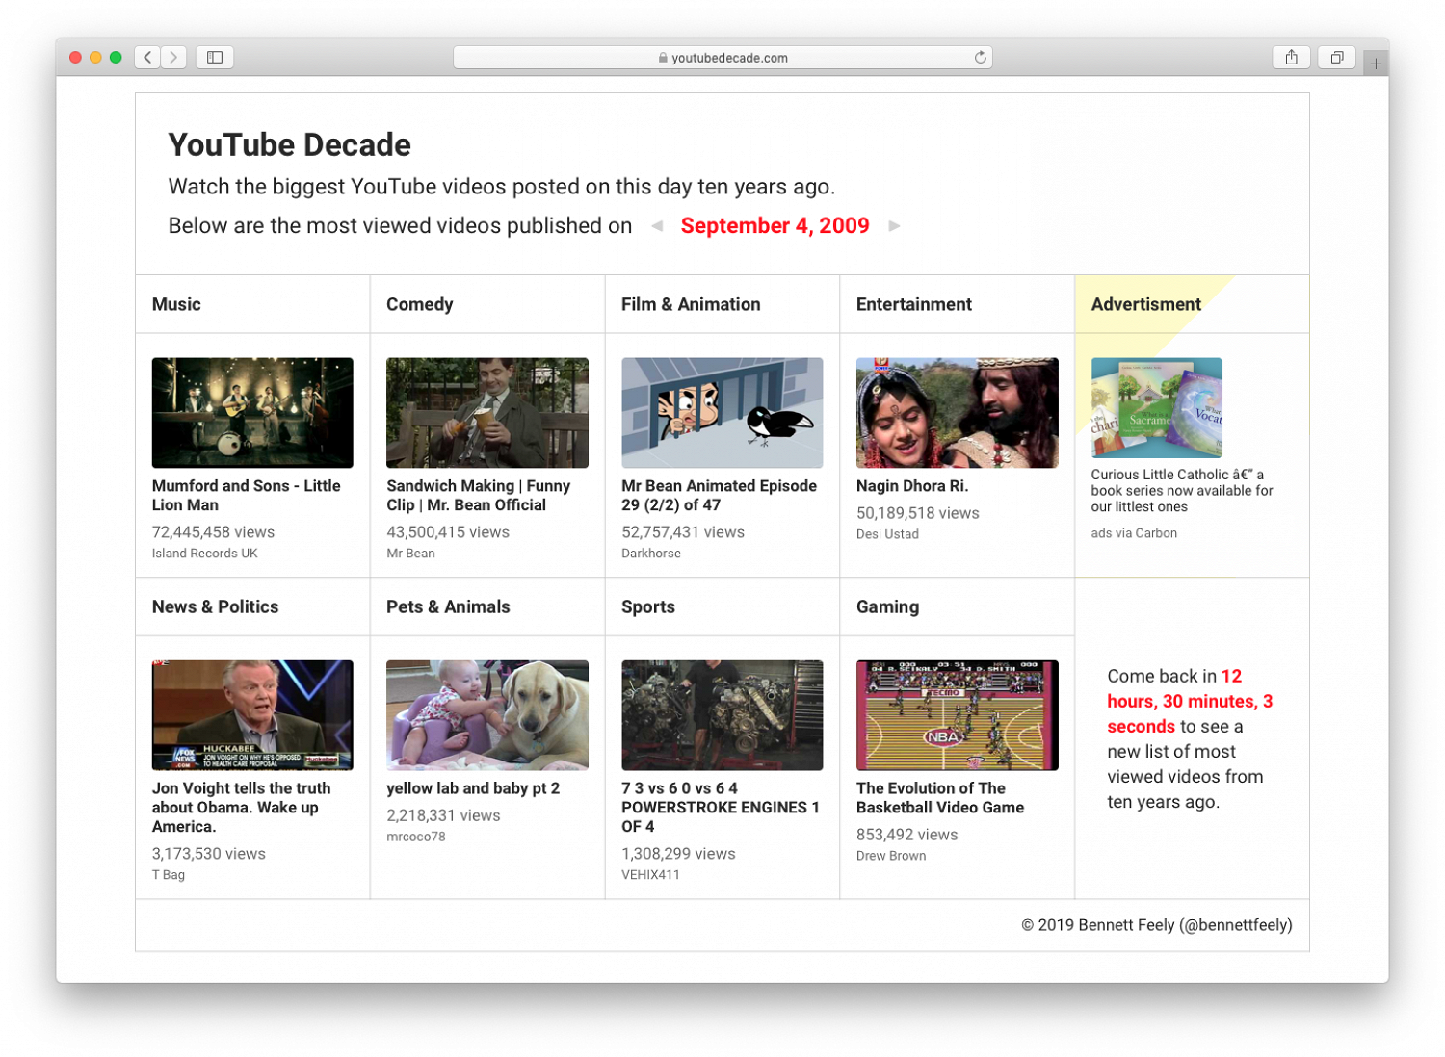Image resolution: width=1445 pixels, height=1057 pixels.
Task: Click the Curious Little Catholic ad image
Action: [x=1156, y=408]
